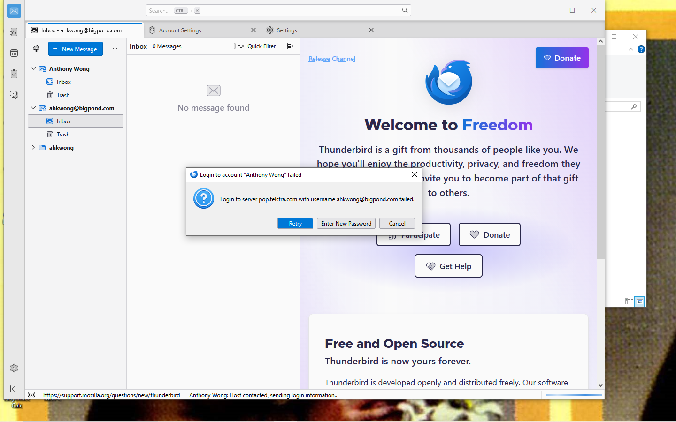The image size is (676, 422).
Task: Toggle the Quick Filter bar
Action: [x=257, y=46]
